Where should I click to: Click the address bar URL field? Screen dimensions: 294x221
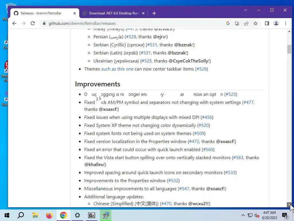131,23
